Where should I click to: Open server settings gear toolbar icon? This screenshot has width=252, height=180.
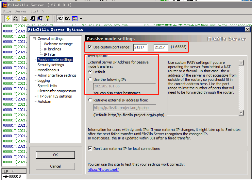25,19
